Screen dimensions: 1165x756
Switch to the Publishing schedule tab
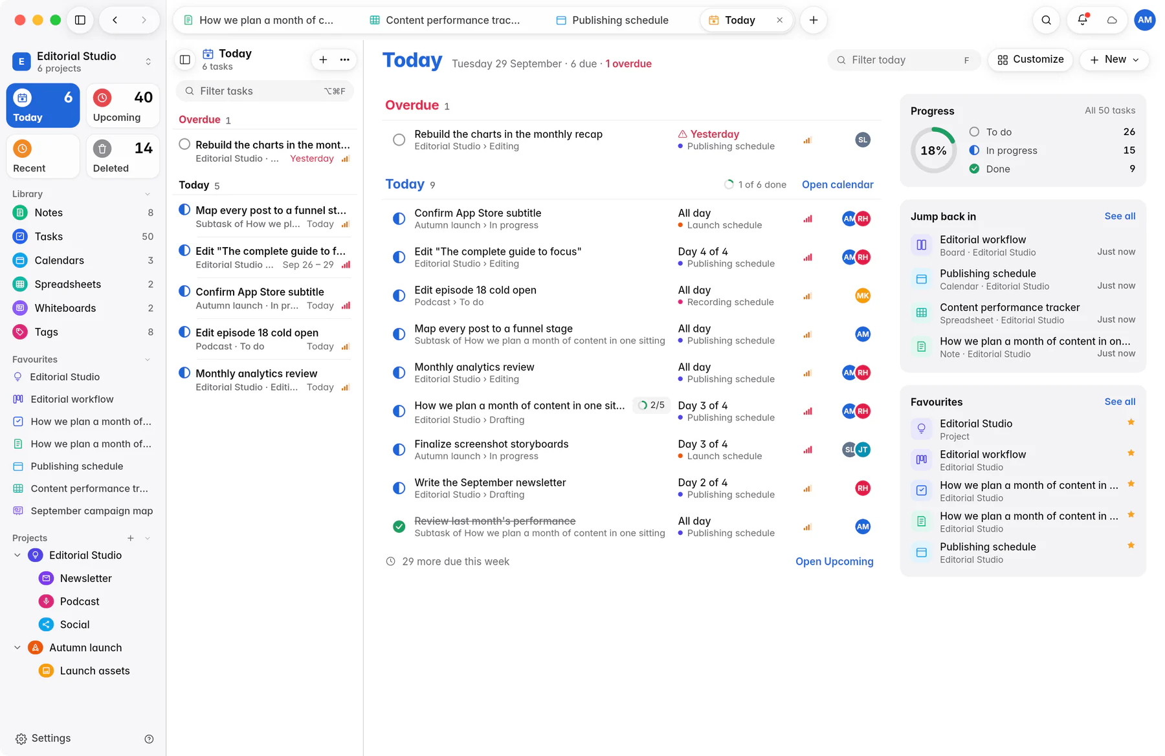(612, 20)
